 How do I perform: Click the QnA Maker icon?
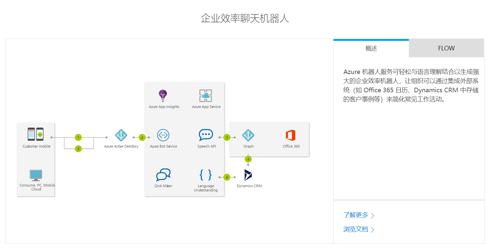coord(163,174)
